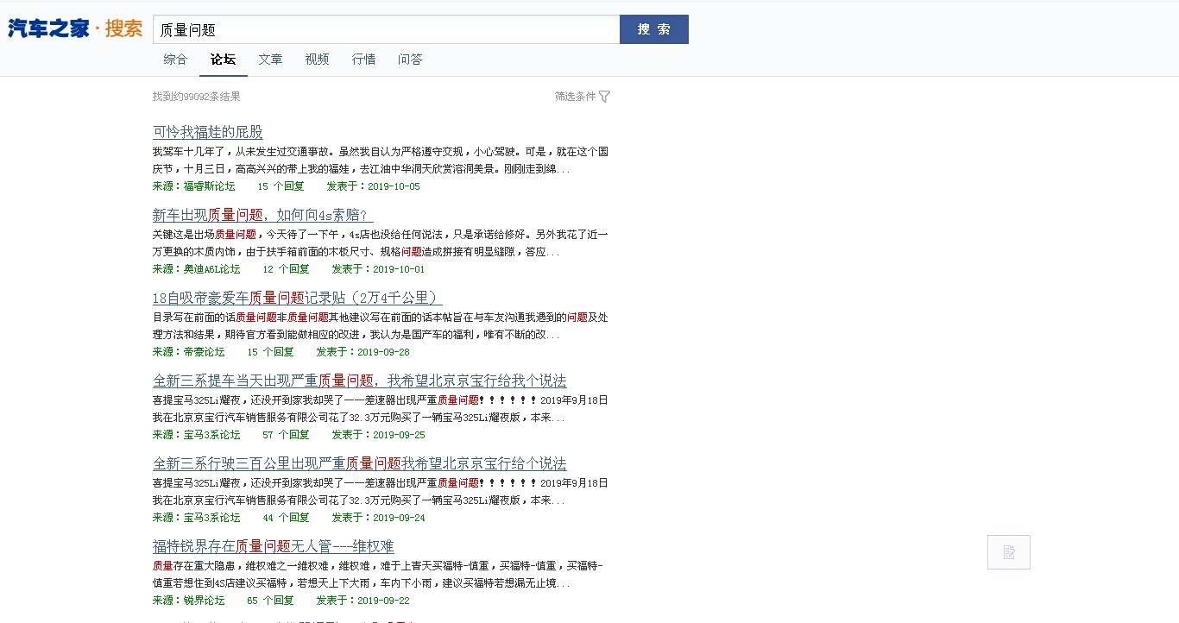Switch to the 综合 tab
This screenshot has height=623, width=1179.
pyautogui.click(x=175, y=60)
